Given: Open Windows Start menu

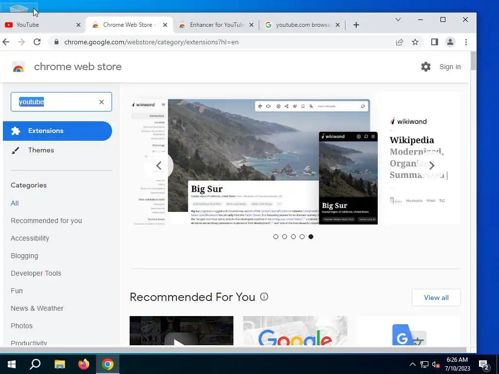Looking at the screenshot, I should pyautogui.click(x=12, y=364).
